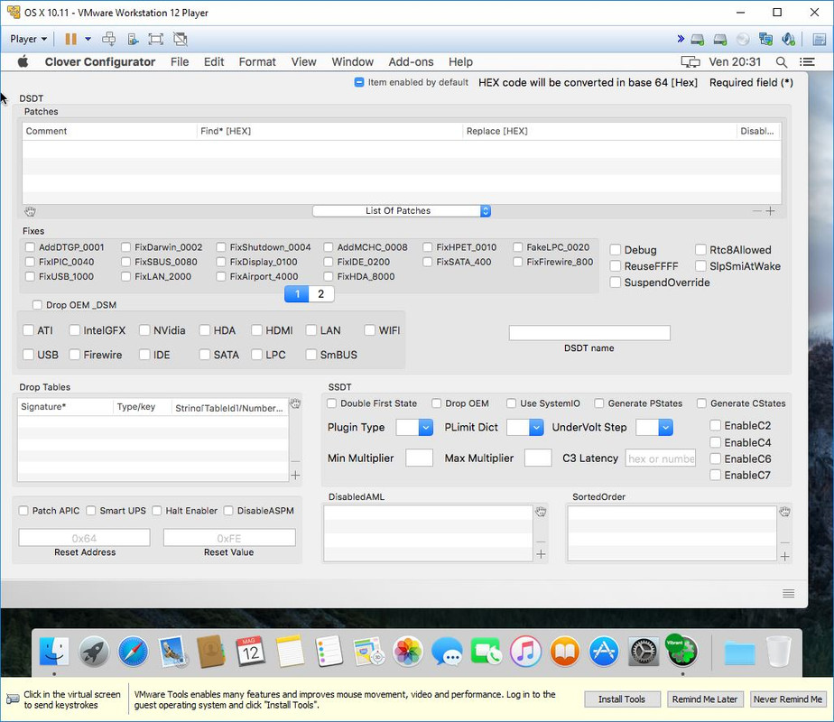
Task: Open VMware Player menu dropdown
Action: (29, 39)
